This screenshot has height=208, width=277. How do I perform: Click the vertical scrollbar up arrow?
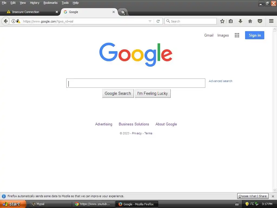275,29
